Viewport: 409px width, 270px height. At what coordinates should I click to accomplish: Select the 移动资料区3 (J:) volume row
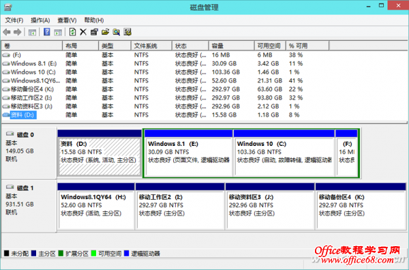pyautogui.click(x=204, y=106)
